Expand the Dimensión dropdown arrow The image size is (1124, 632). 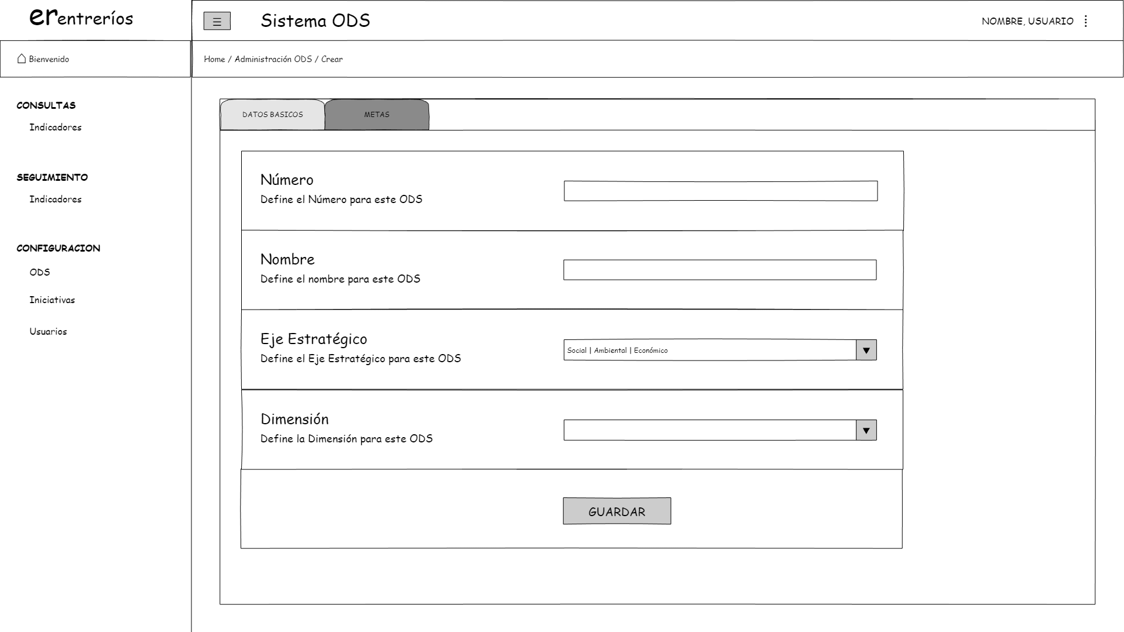point(866,431)
